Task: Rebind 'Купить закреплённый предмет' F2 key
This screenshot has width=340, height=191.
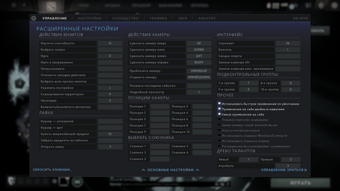Action: click(x=110, y=134)
